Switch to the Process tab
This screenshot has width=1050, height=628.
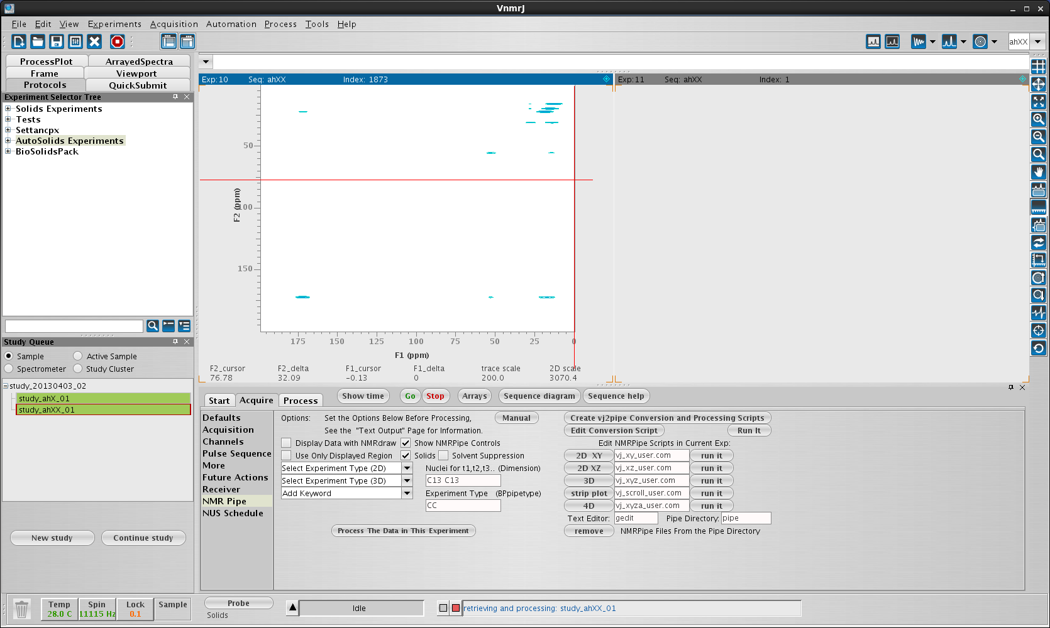[301, 401]
